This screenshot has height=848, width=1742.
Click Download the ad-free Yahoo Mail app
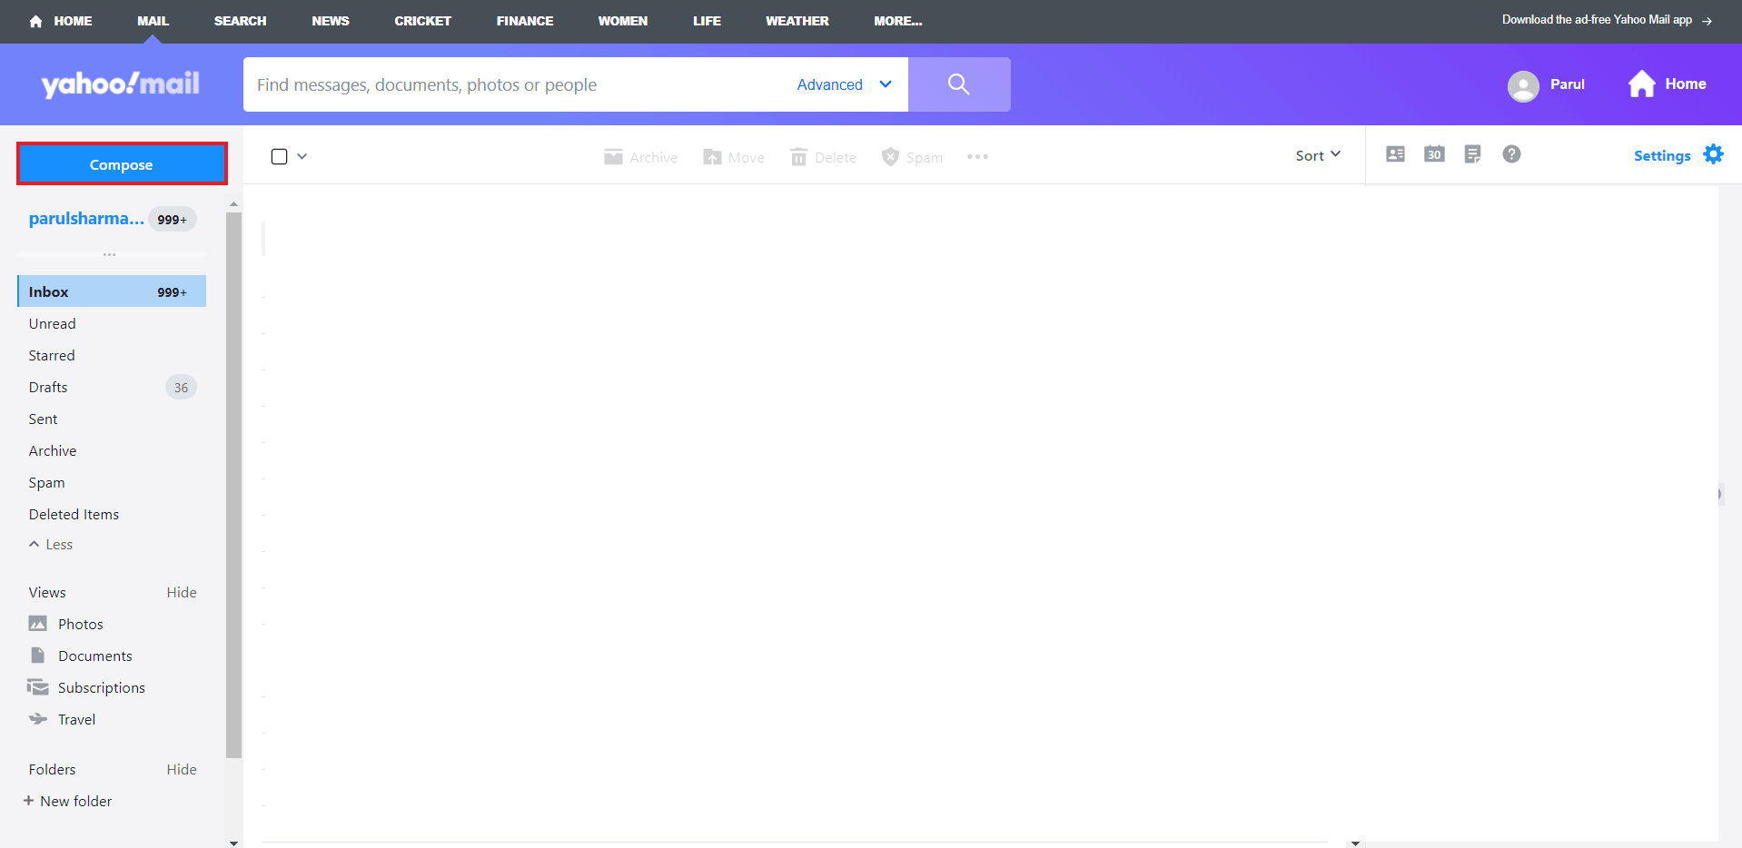(1597, 20)
